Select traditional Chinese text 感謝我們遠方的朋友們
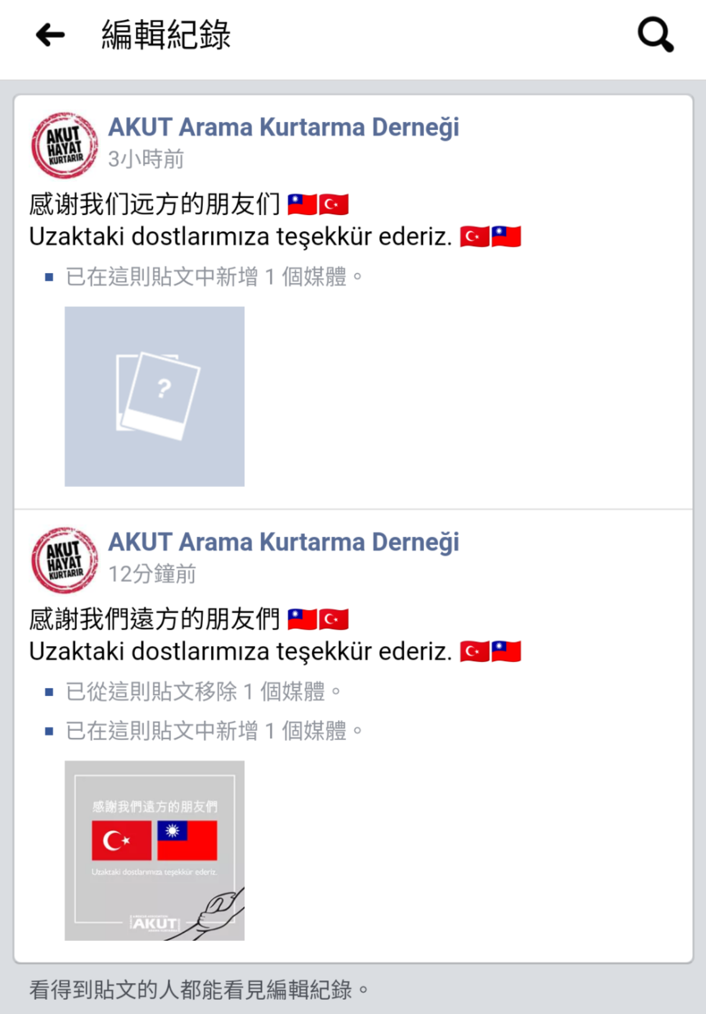 (155, 619)
